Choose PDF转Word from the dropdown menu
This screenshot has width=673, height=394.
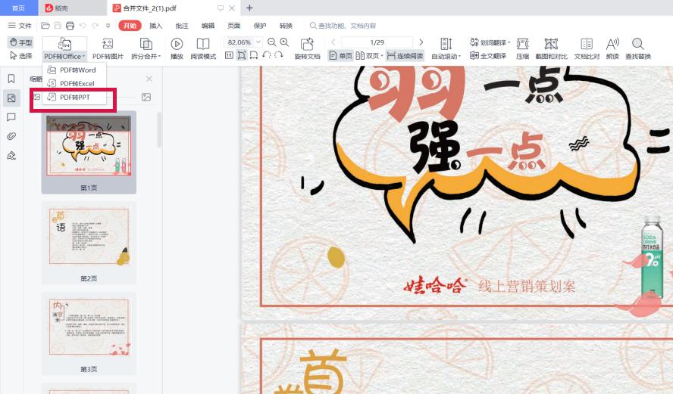tap(74, 70)
